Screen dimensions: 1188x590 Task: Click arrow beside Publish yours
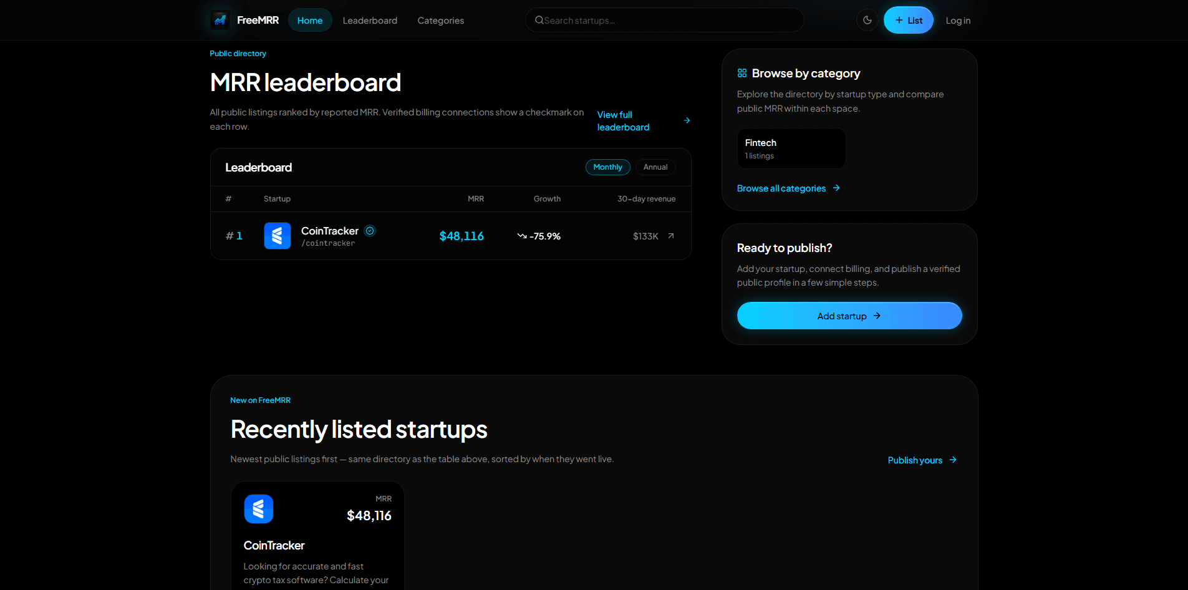(x=953, y=460)
